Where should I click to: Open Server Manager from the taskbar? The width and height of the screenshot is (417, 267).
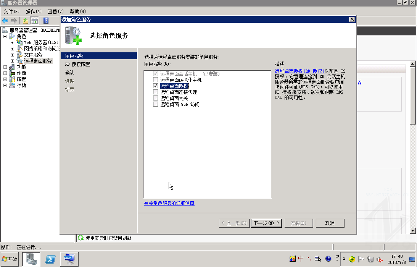click(x=31, y=259)
